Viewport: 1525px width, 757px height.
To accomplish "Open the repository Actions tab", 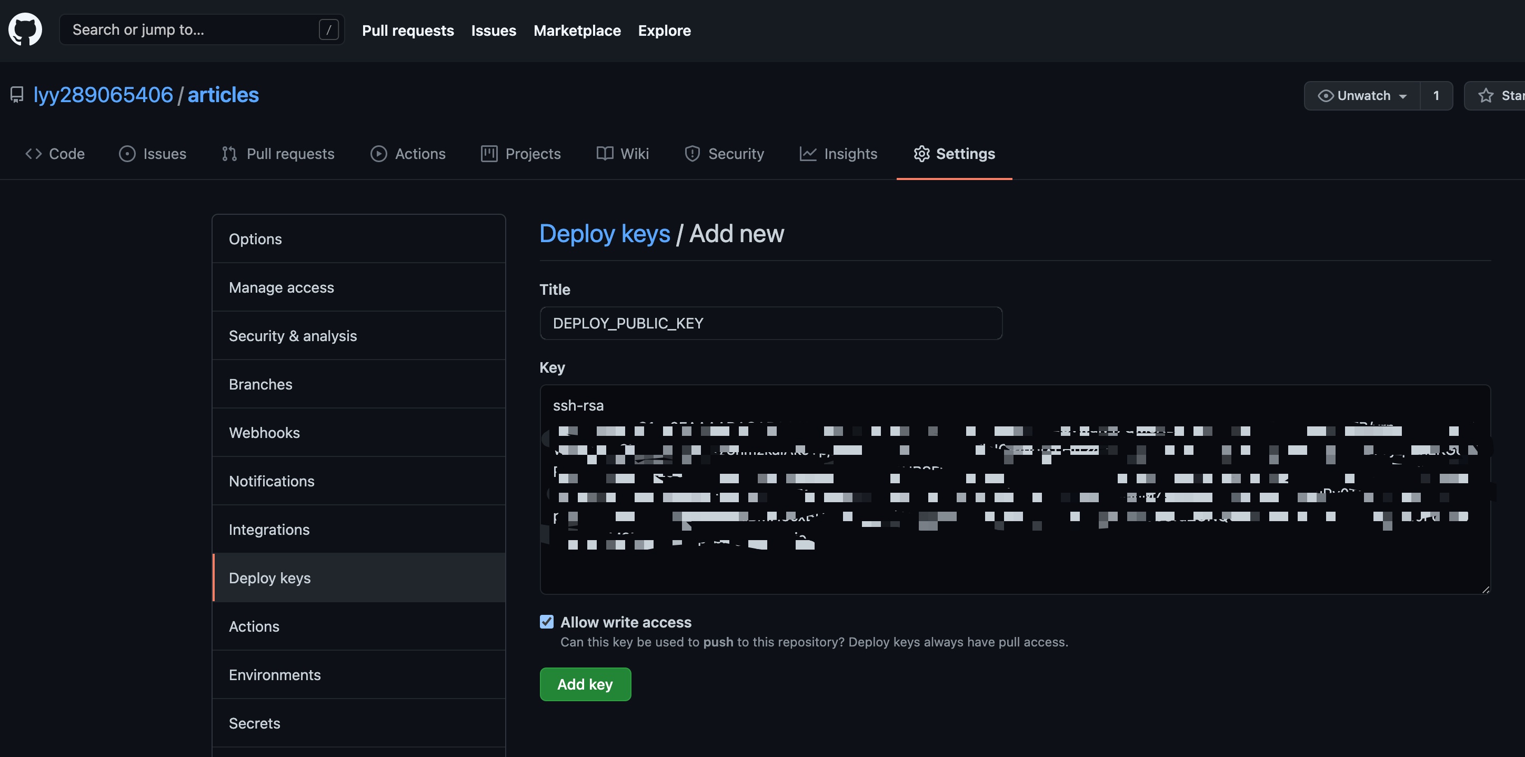I will coord(408,154).
